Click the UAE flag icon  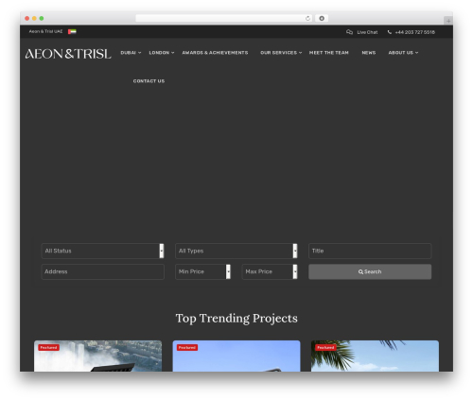click(x=72, y=31)
